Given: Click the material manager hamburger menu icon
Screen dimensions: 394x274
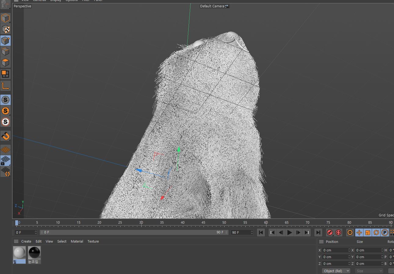Looking at the screenshot, I should [x=16, y=241].
